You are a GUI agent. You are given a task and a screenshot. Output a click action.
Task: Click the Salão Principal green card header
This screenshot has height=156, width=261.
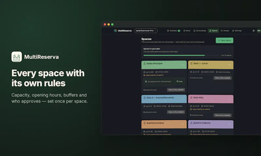(x=164, y=65)
